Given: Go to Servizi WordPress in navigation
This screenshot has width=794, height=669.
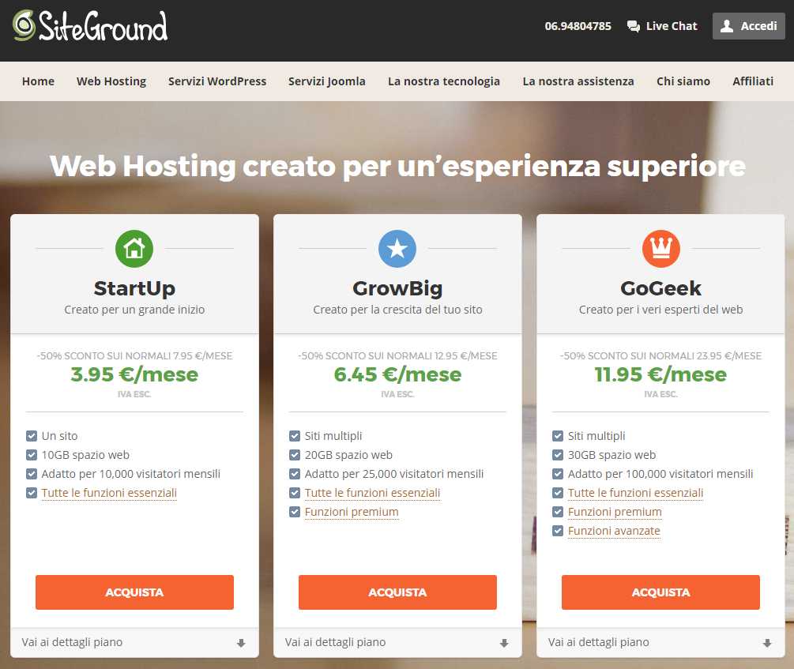Looking at the screenshot, I should (x=217, y=81).
